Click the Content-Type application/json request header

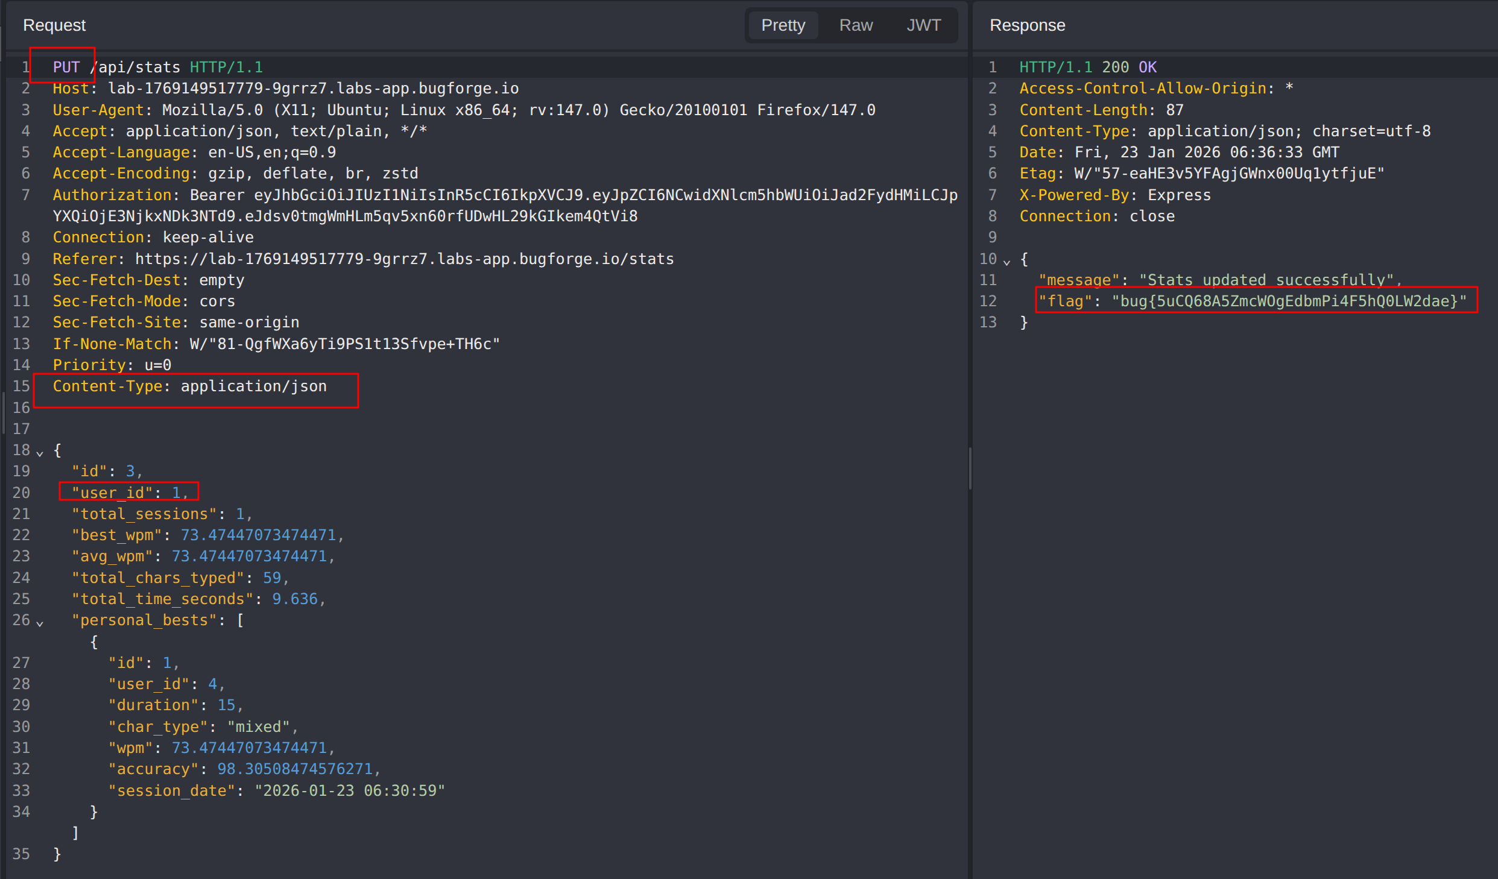pyautogui.click(x=189, y=386)
